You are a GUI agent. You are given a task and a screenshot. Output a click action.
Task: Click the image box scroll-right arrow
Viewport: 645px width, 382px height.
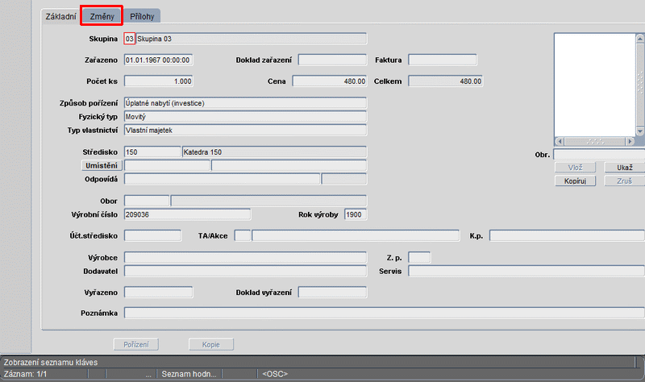click(630, 142)
